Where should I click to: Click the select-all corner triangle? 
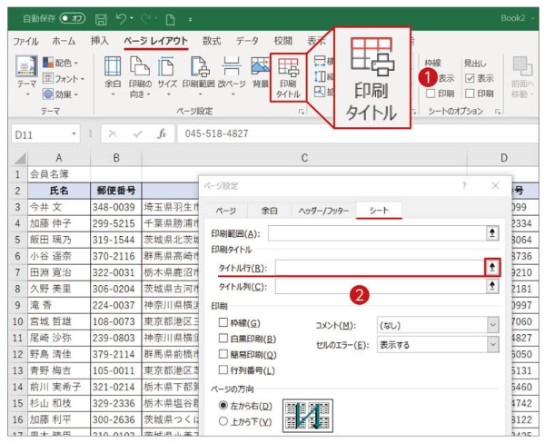(x=19, y=159)
